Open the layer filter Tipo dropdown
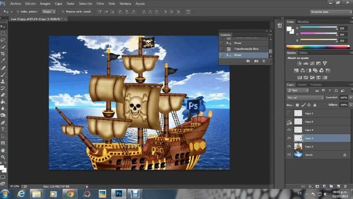Viewport: 353px width, 199px height. point(298,91)
